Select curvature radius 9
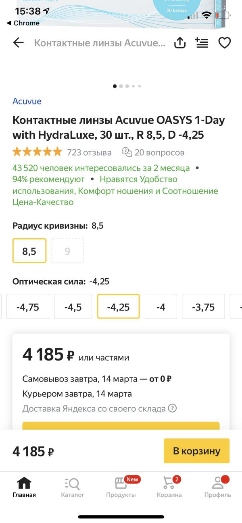Screen dimensions: 242x523 (x=67, y=250)
